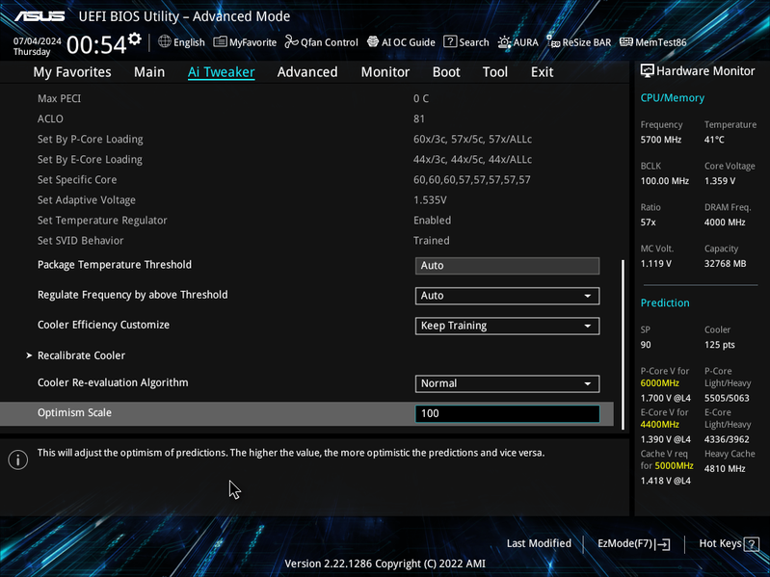This screenshot has width=770, height=577.
Task: Open Regulate Frequency by above Threshold dropdown
Action: (507, 296)
